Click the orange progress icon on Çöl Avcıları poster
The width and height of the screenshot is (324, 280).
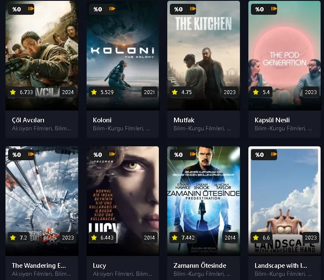point(31,9)
